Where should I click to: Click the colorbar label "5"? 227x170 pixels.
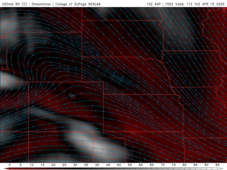(x=20, y=165)
